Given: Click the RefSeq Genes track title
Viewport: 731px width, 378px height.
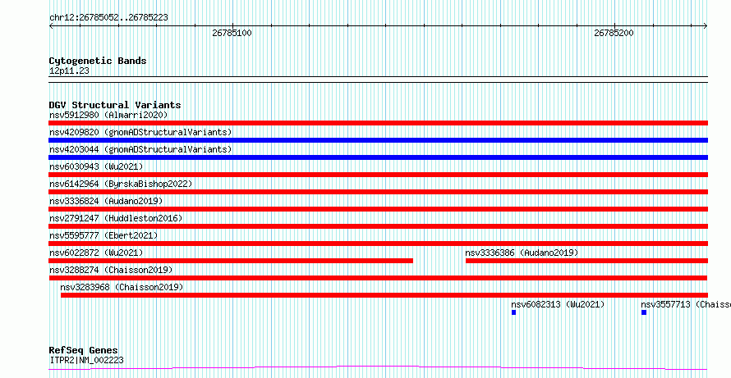Looking at the screenshot, I should coord(84,350).
